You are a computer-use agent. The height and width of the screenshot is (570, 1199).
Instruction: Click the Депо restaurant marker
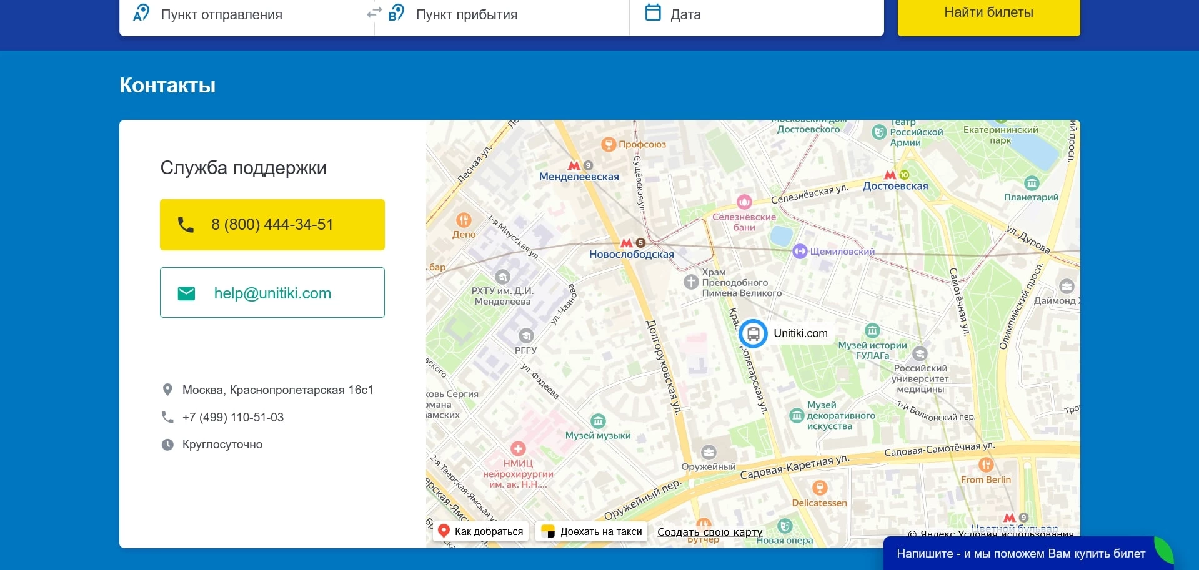click(x=464, y=220)
